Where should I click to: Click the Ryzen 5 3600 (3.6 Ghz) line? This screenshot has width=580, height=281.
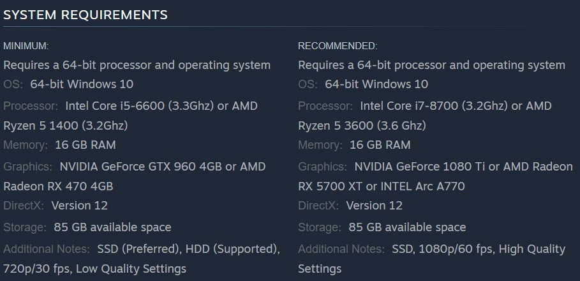coord(362,125)
